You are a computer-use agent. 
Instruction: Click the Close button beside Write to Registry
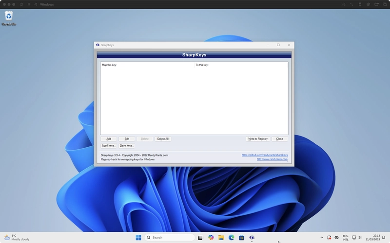tap(279, 139)
